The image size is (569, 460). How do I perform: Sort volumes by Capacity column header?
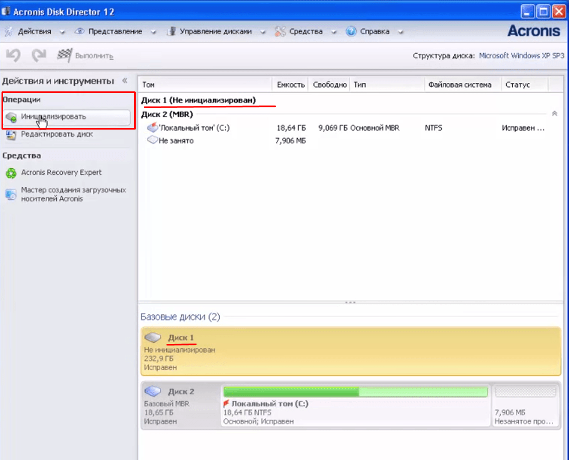coord(291,84)
